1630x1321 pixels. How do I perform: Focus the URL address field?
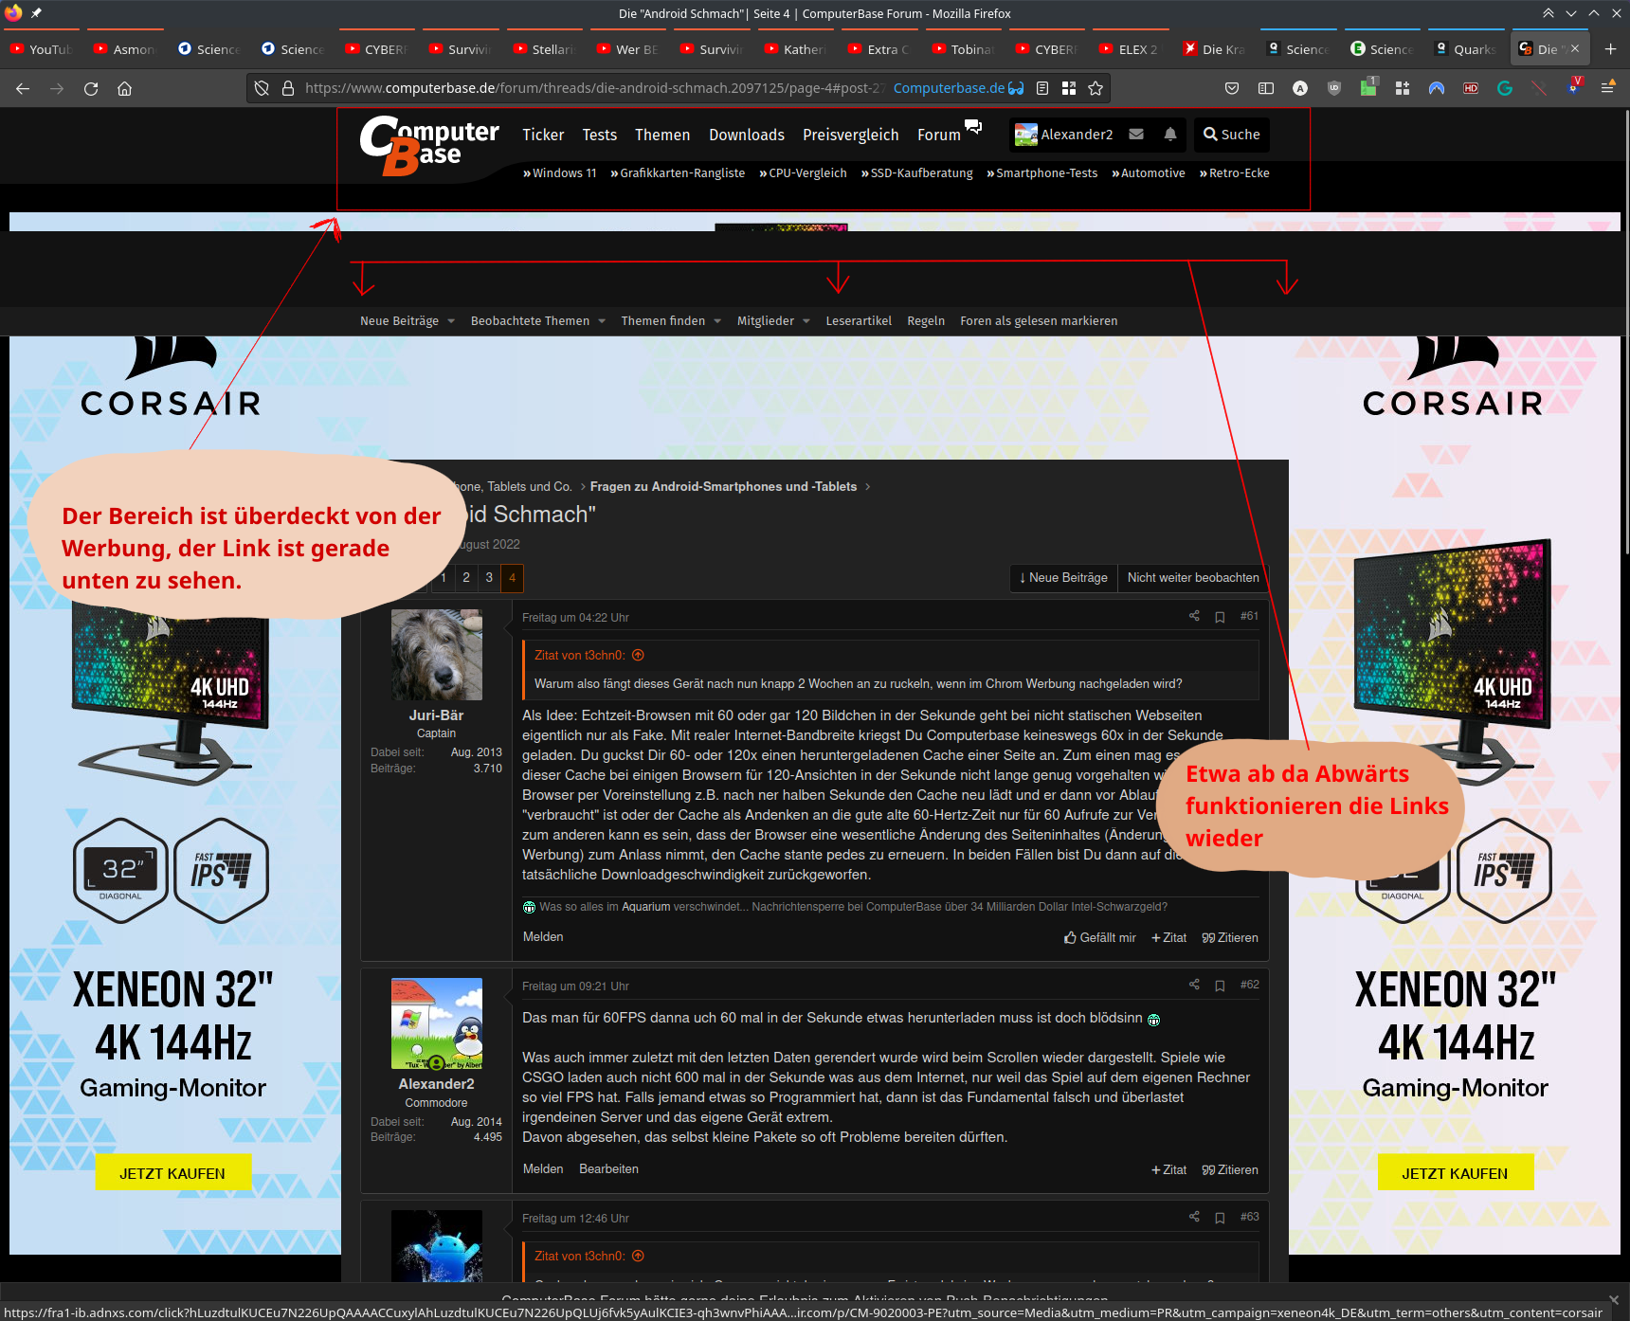tap(594, 88)
